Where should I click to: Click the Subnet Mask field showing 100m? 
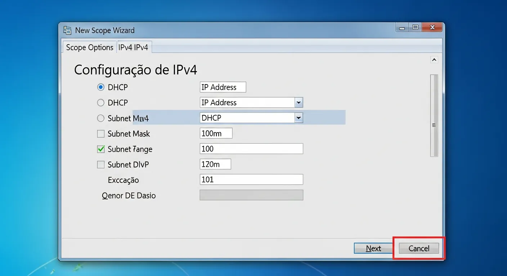216,133
